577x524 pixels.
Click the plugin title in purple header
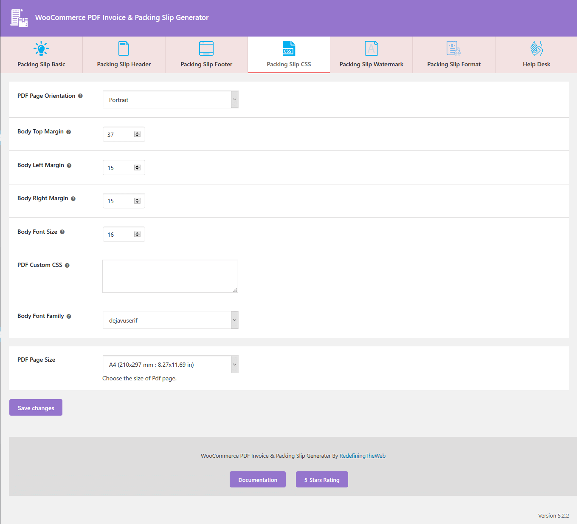pyautogui.click(x=122, y=17)
